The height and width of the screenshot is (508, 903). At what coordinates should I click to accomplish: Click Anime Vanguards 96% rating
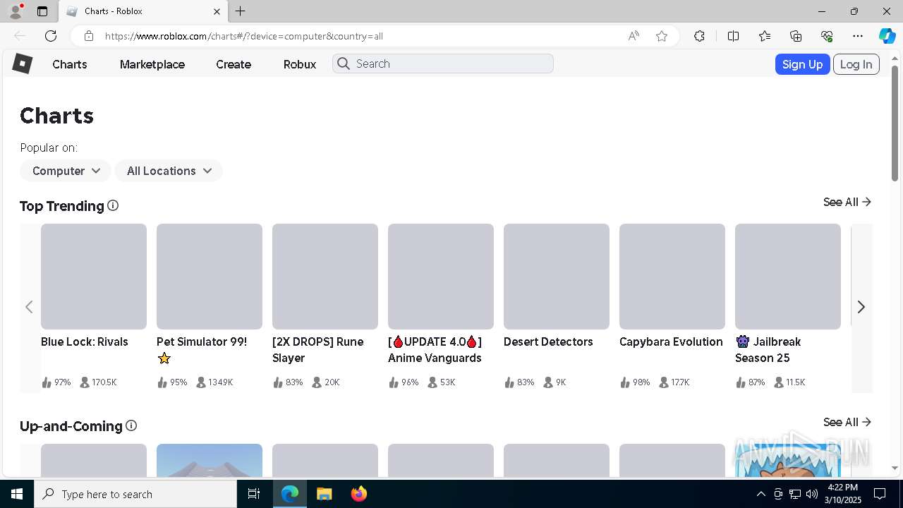pos(410,382)
